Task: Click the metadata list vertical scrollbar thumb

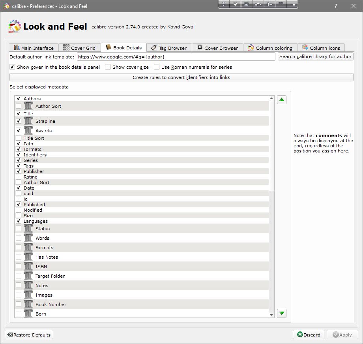Action: [271, 146]
